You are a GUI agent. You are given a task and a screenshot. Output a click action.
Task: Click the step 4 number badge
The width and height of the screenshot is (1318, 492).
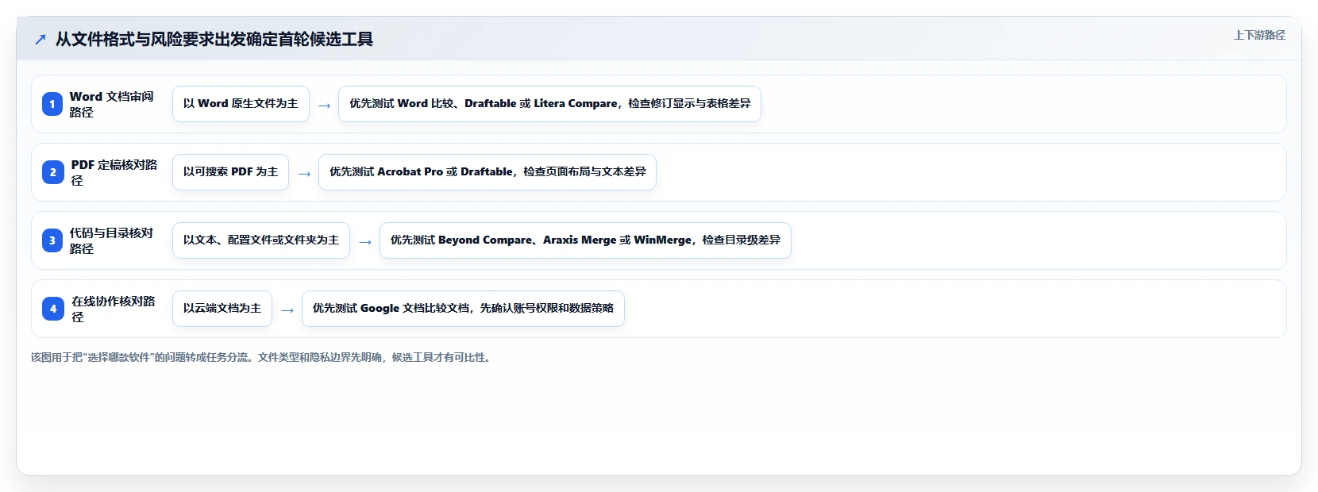click(x=52, y=309)
